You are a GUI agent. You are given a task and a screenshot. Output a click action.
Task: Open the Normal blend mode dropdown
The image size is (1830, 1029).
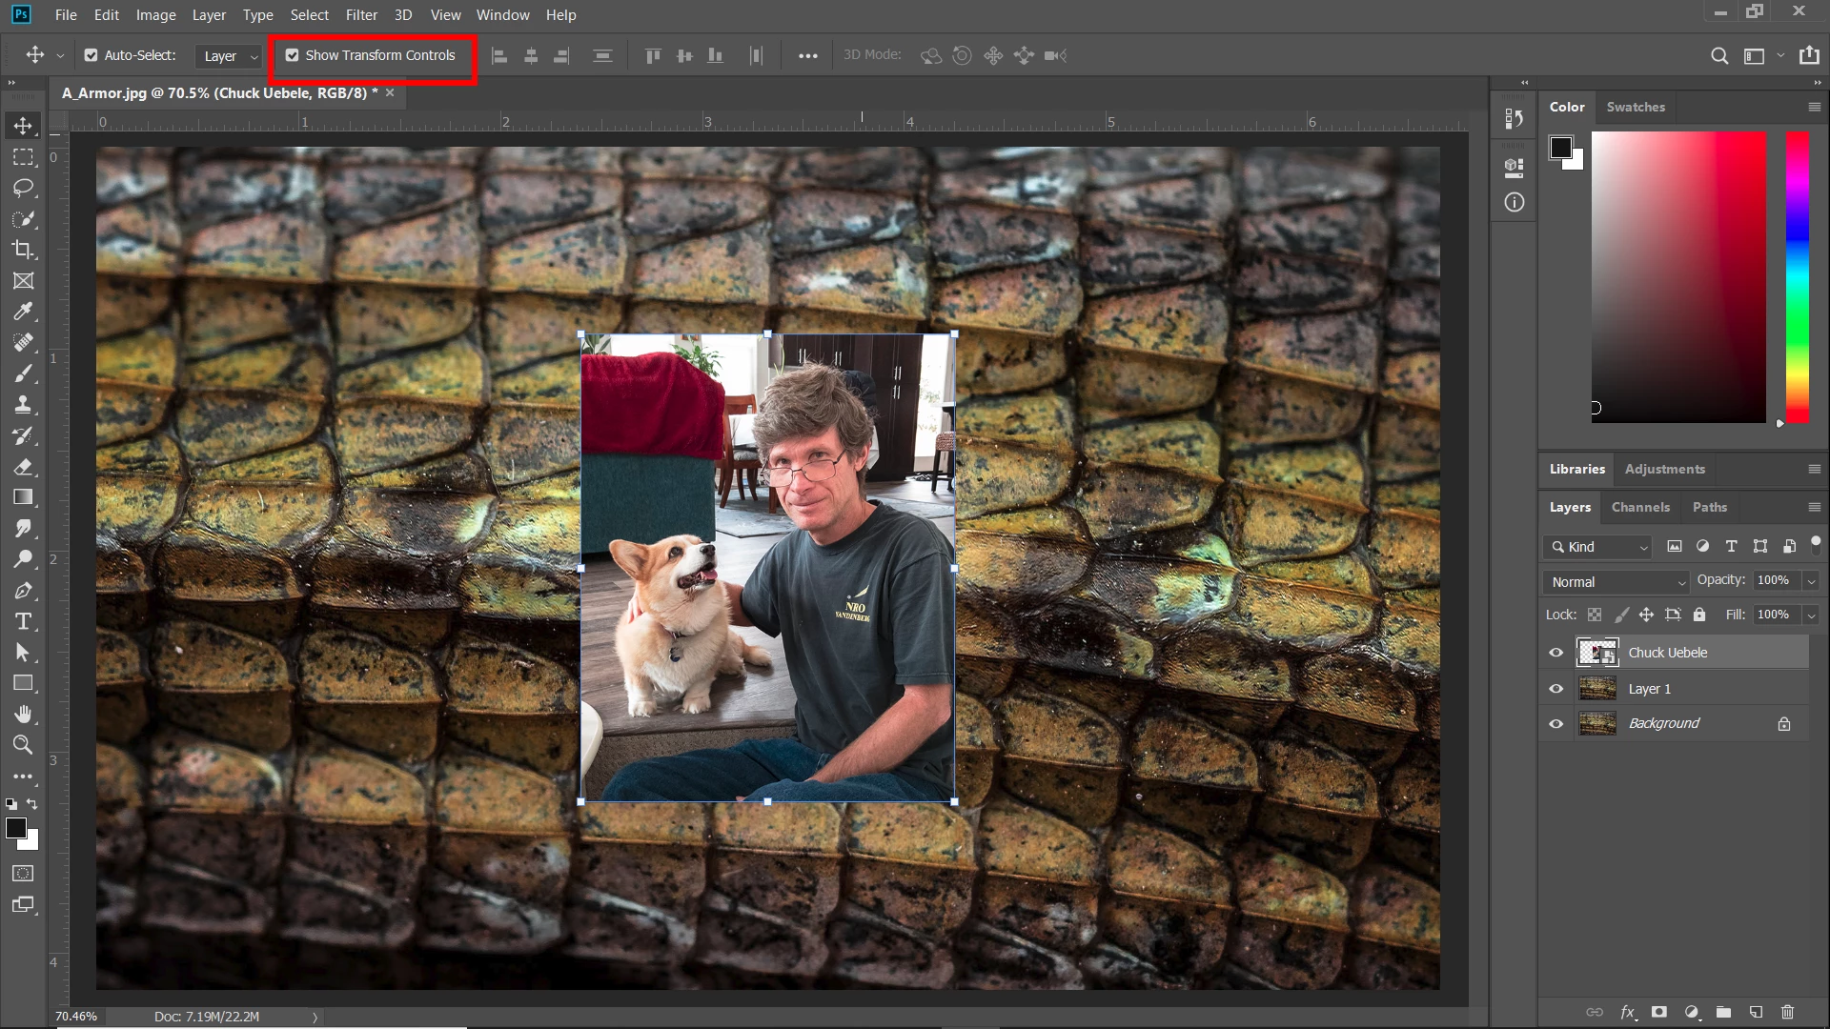click(1616, 582)
